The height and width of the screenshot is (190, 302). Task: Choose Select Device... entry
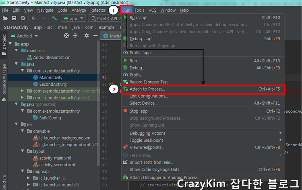point(203,103)
